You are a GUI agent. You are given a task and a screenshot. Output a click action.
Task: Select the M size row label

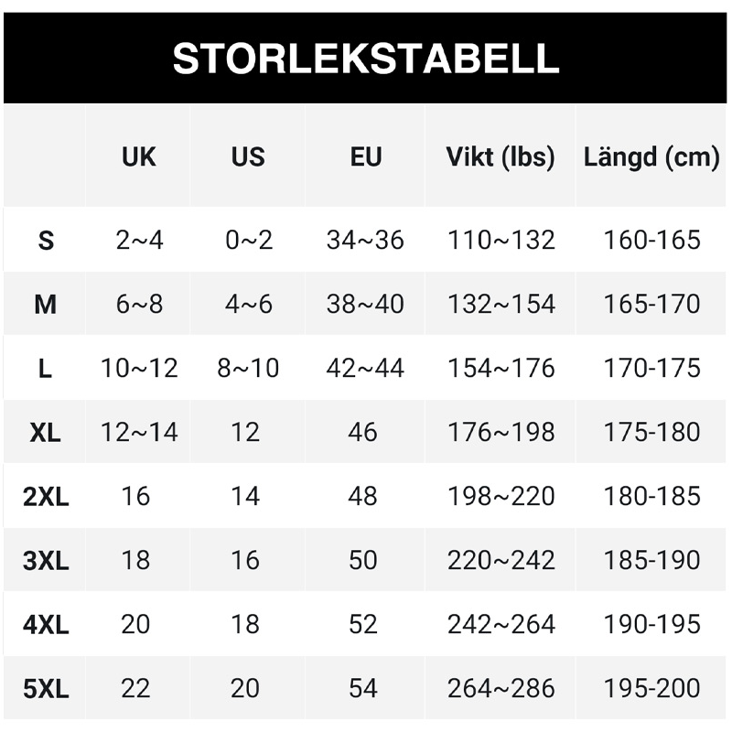pos(46,305)
